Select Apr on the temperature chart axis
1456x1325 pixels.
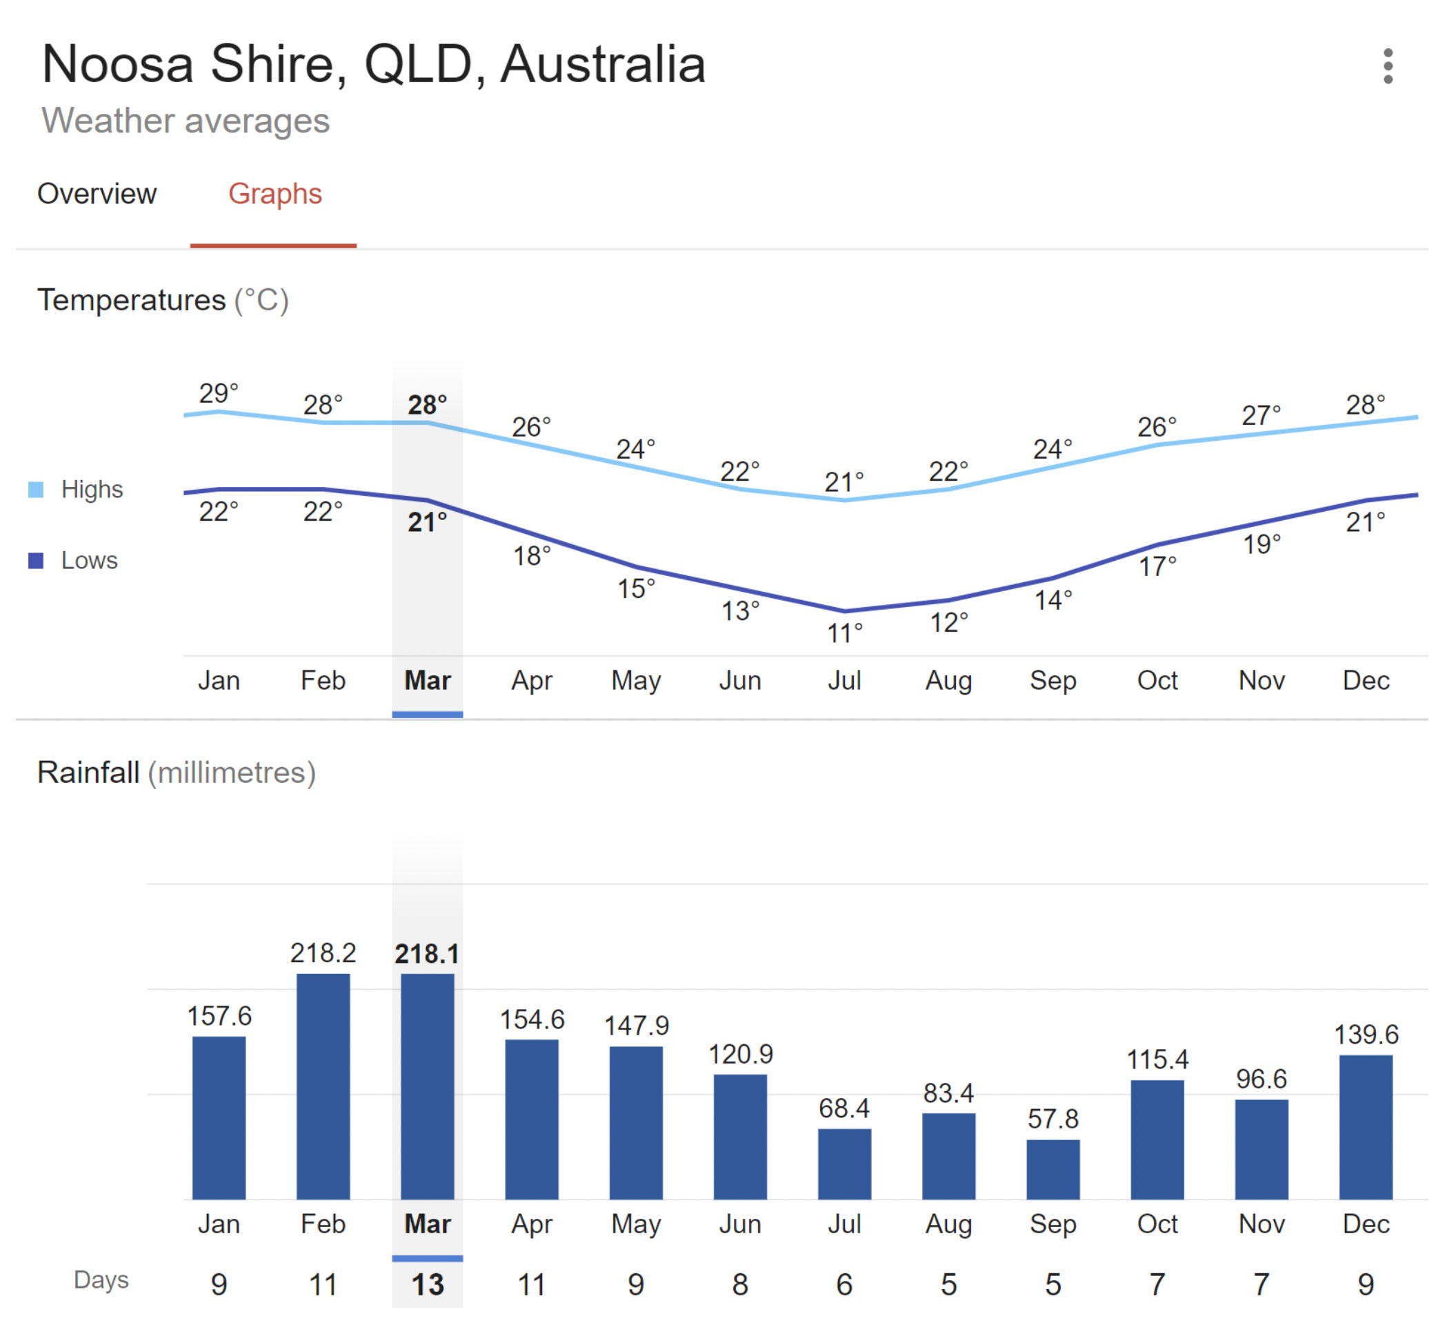point(532,681)
